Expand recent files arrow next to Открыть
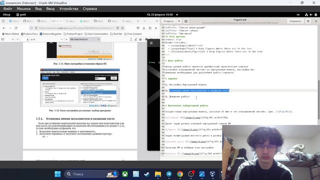The height and width of the screenshot is (180, 320). coord(179,21)
